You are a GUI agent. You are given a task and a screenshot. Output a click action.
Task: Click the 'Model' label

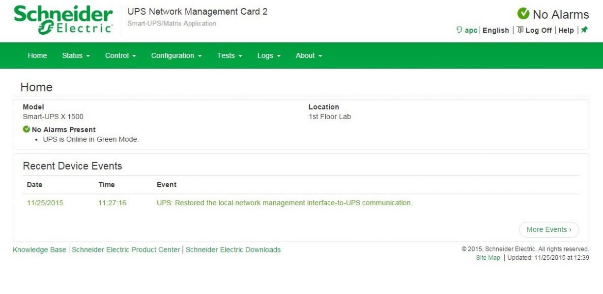click(33, 107)
